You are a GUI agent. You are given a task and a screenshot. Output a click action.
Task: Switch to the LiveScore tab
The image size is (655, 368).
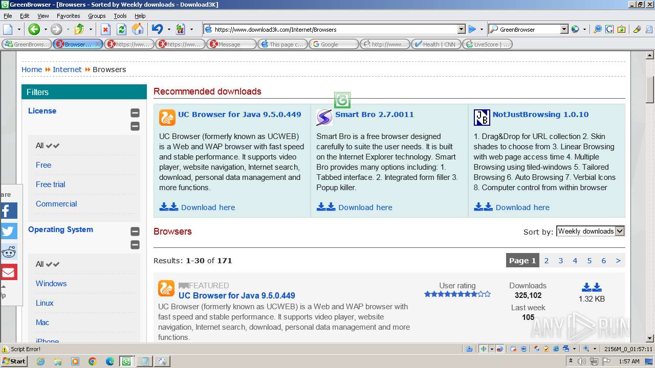[x=487, y=44]
